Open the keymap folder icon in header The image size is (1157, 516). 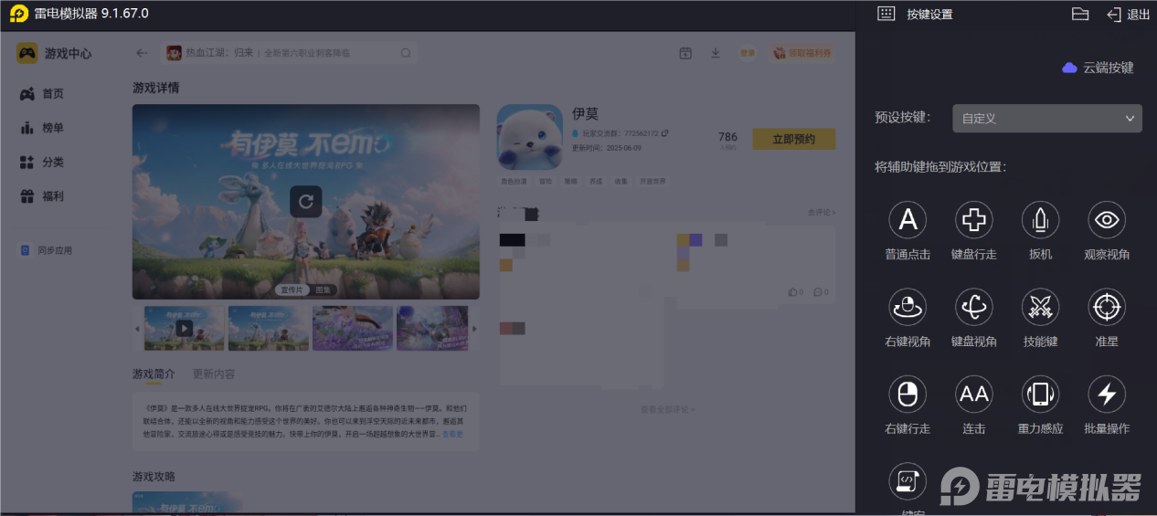pos(1080,14)
